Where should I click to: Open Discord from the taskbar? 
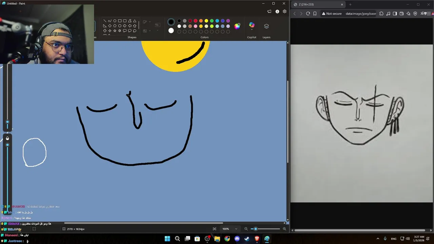tap(237, 239)
